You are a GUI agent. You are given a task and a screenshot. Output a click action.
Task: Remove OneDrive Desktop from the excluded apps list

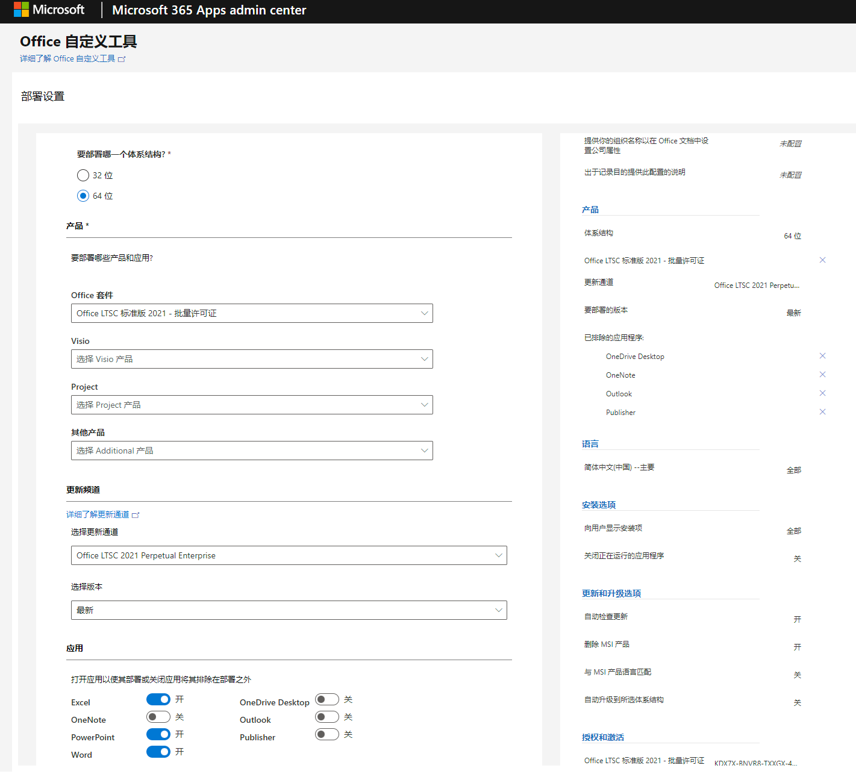tap(822, 356)
